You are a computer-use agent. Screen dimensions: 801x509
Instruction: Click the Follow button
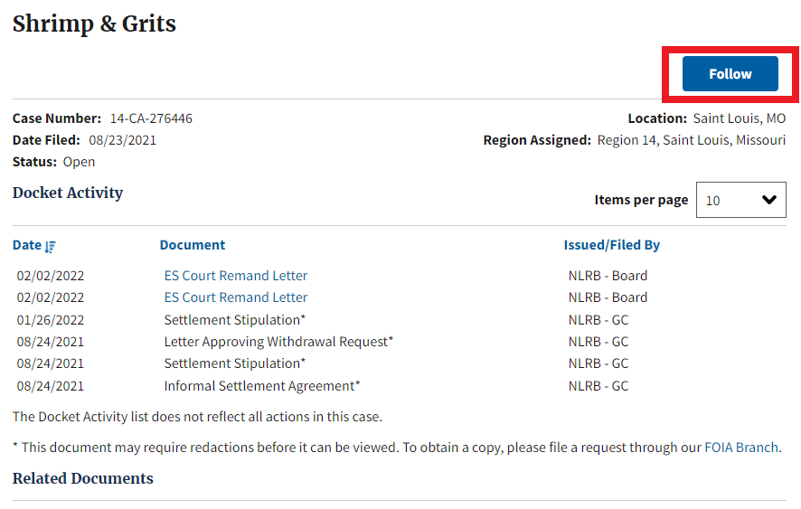[730, 74]
